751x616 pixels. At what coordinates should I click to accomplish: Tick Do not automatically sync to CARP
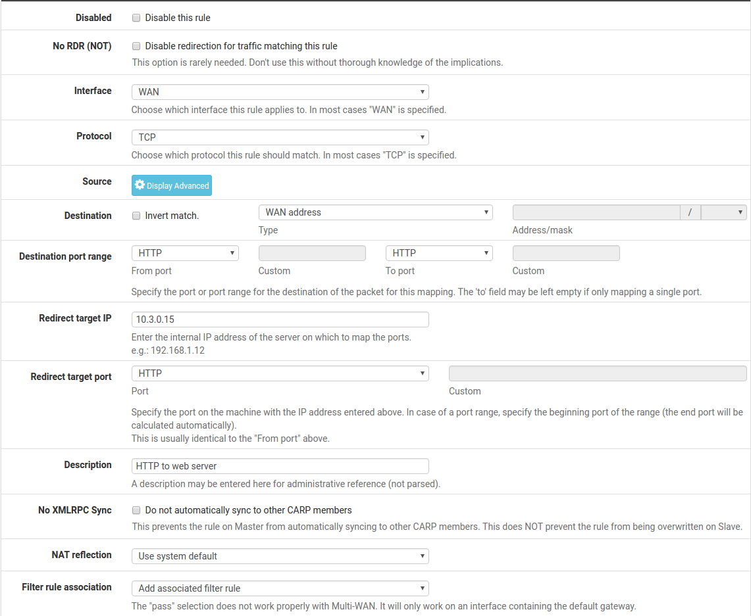pyautogui.click(x=136, y=510)
